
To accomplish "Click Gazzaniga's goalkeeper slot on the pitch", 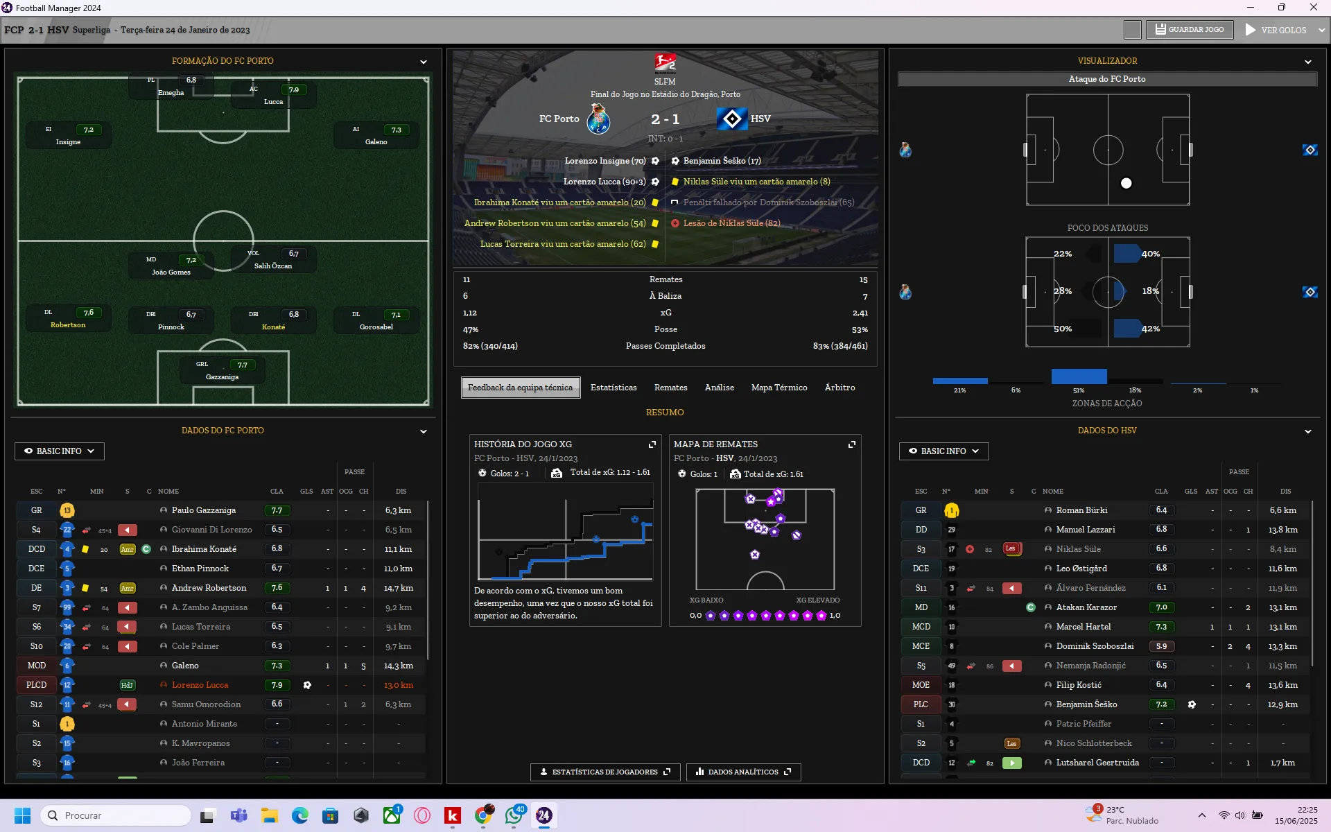I will coord(223,372).
